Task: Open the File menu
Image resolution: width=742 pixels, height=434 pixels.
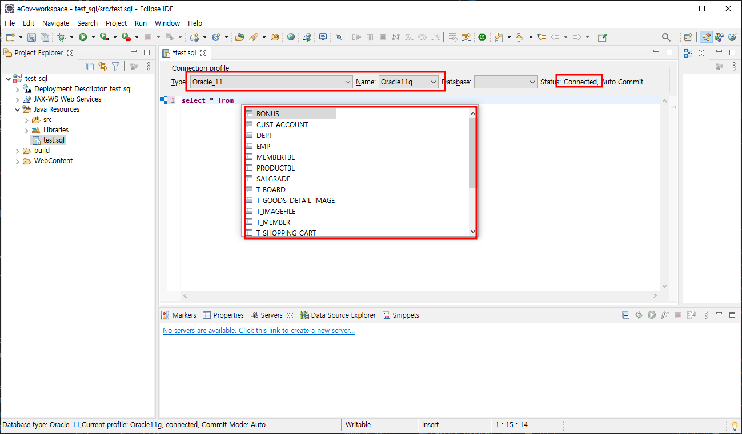Action: point(10,23)
